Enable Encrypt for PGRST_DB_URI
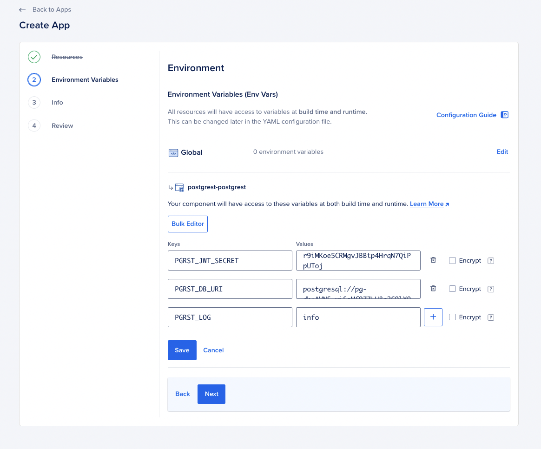 point(452,289)
